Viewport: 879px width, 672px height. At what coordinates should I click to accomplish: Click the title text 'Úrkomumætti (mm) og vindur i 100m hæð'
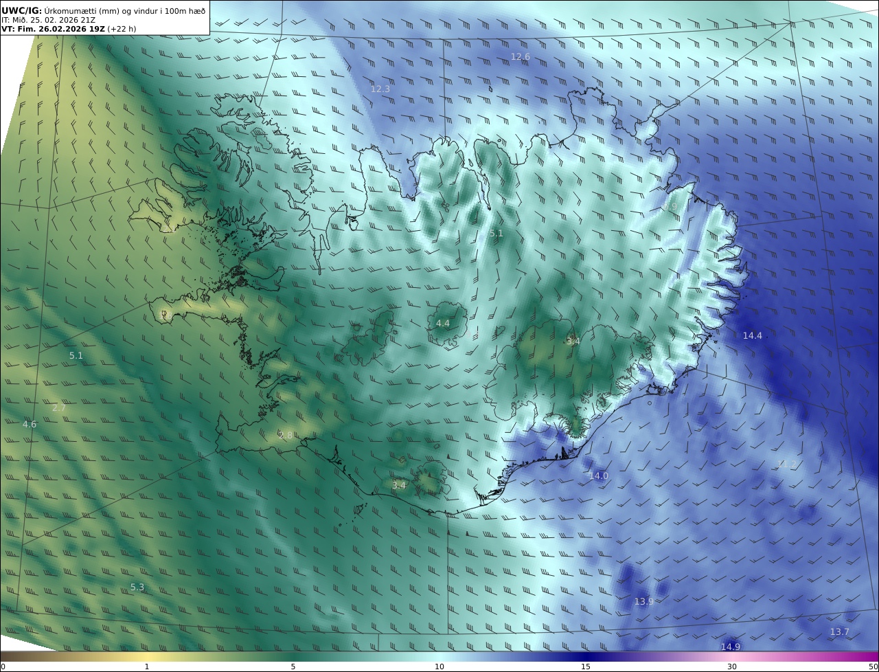[x=124, y=11]
